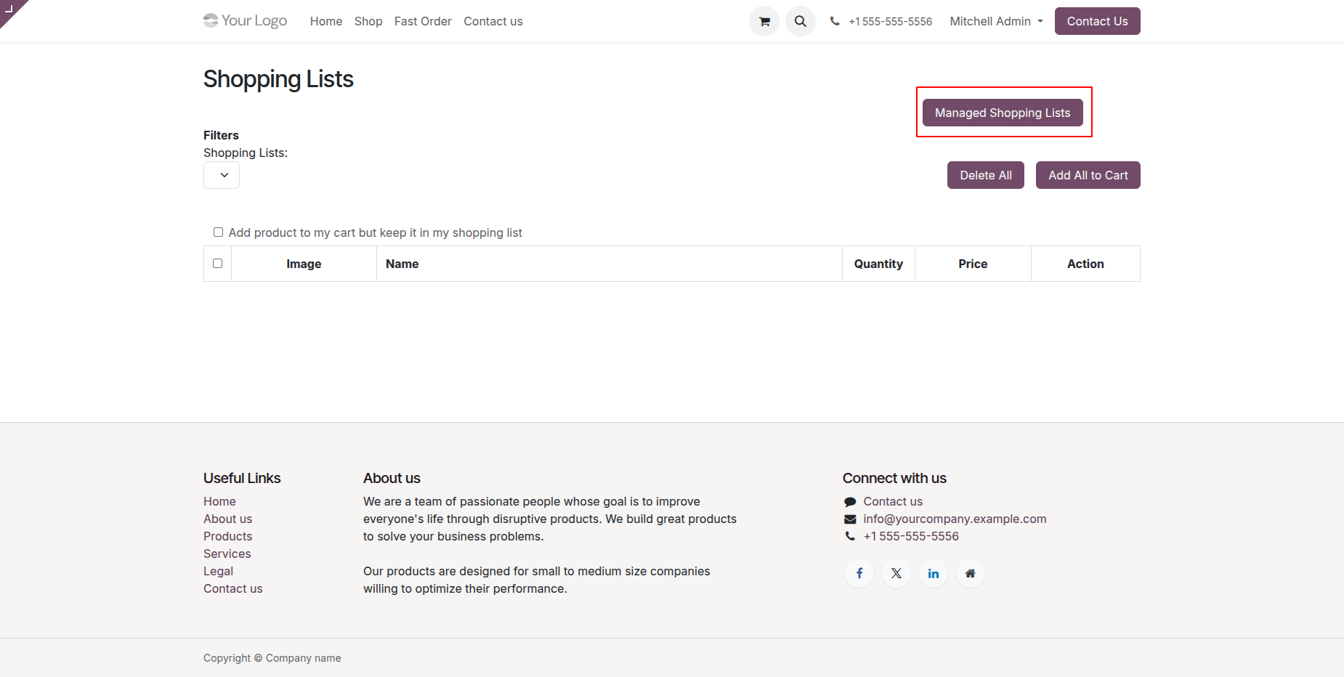Toggle the select-all table header checkbox
1344x677 pixels.
coord(217,263)
